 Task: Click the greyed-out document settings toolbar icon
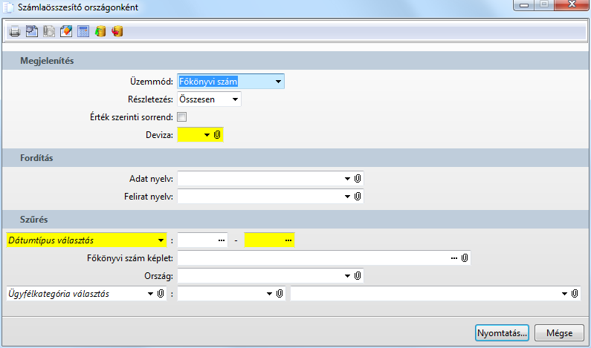tap(49, 31)
